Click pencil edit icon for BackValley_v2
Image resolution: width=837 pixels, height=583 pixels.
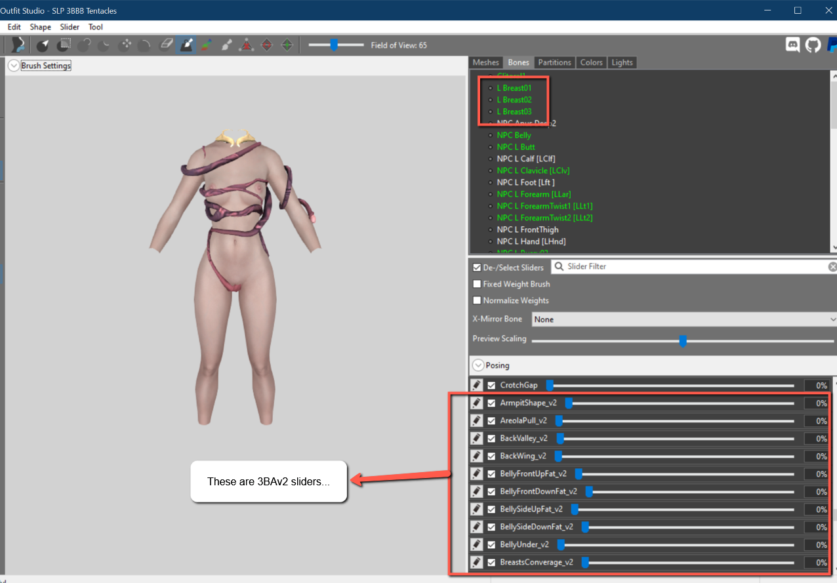pos(477,438)
